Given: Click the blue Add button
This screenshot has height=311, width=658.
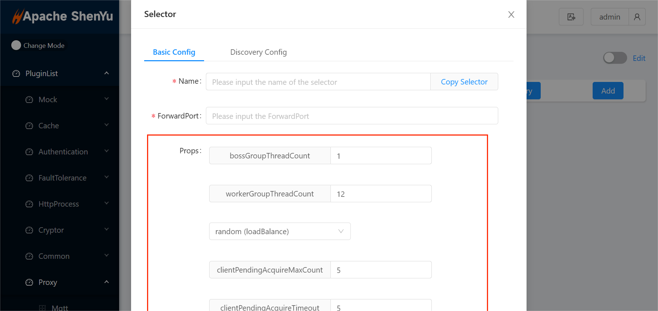Looking at the screenshot, I should point(608,91).
